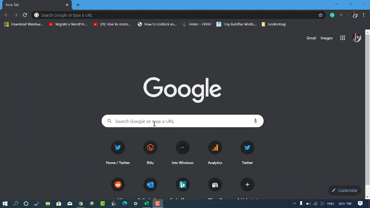Open the Bing shortcut

click(183, 184)
